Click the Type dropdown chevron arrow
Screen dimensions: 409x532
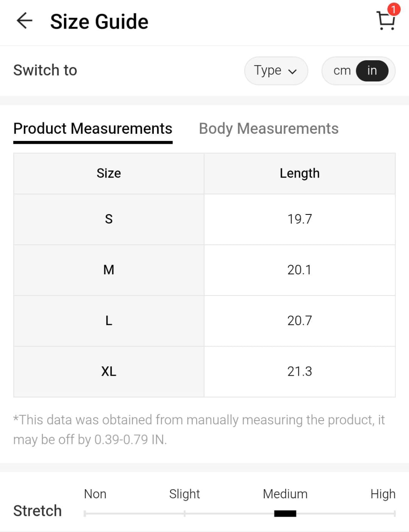[x=293, y=71]
